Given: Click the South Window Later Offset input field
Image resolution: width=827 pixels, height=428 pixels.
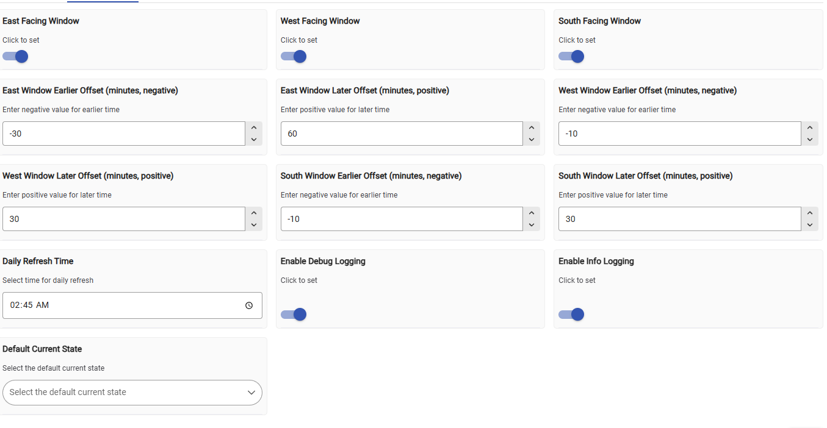Looking at the screenshot, I should point(680,219).
